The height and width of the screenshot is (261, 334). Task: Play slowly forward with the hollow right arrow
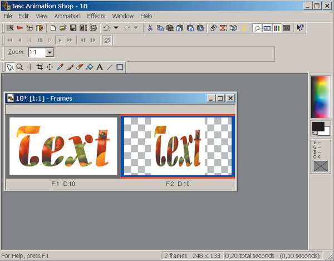tap(50, 40)
